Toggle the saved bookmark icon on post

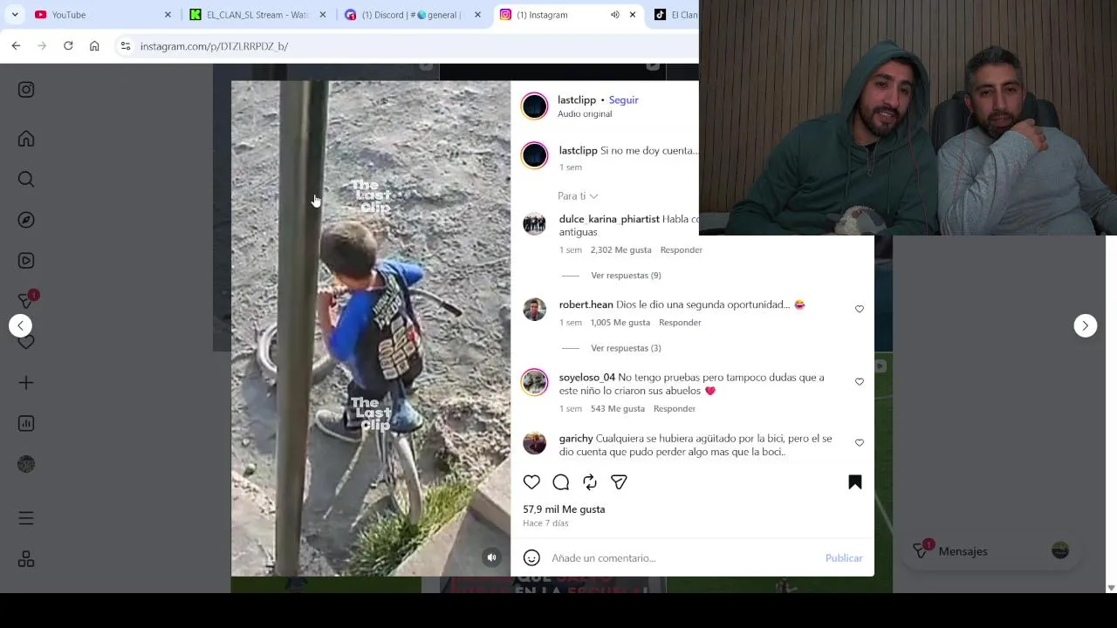[855, 481]
